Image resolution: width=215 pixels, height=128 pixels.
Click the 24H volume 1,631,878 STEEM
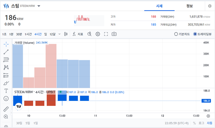[200, 17]
